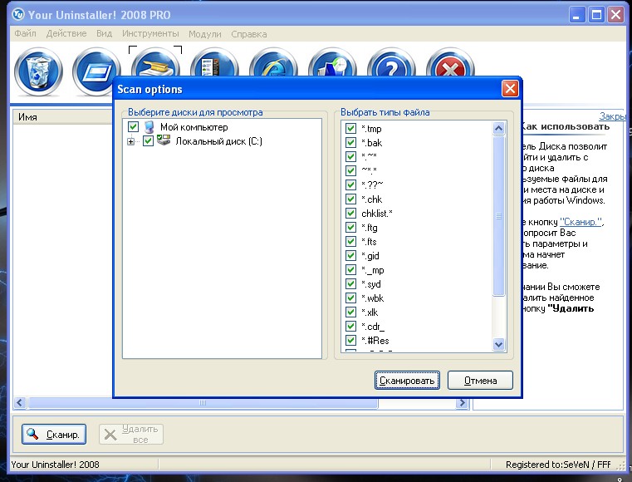This screenshot has width=632, height=482.
Task: Click the main list horizontal scrollbar thumb
Action: pos(203,402)
